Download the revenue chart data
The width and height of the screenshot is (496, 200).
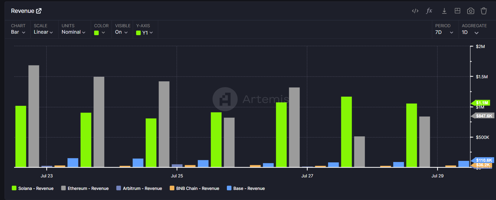(x=444, y=11)
